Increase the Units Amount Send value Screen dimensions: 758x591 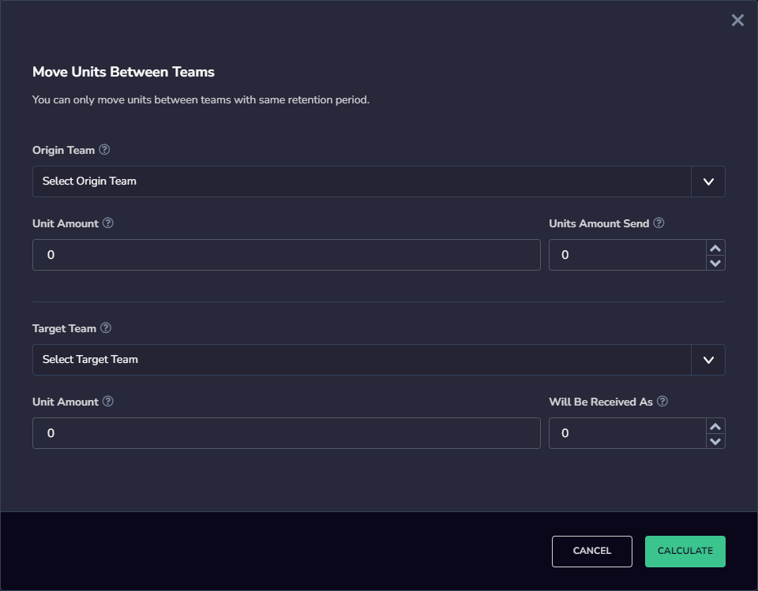[715, 248]
